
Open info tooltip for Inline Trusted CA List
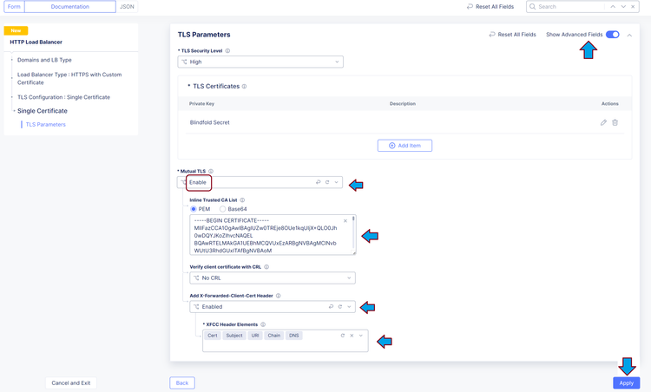[242, 200]
